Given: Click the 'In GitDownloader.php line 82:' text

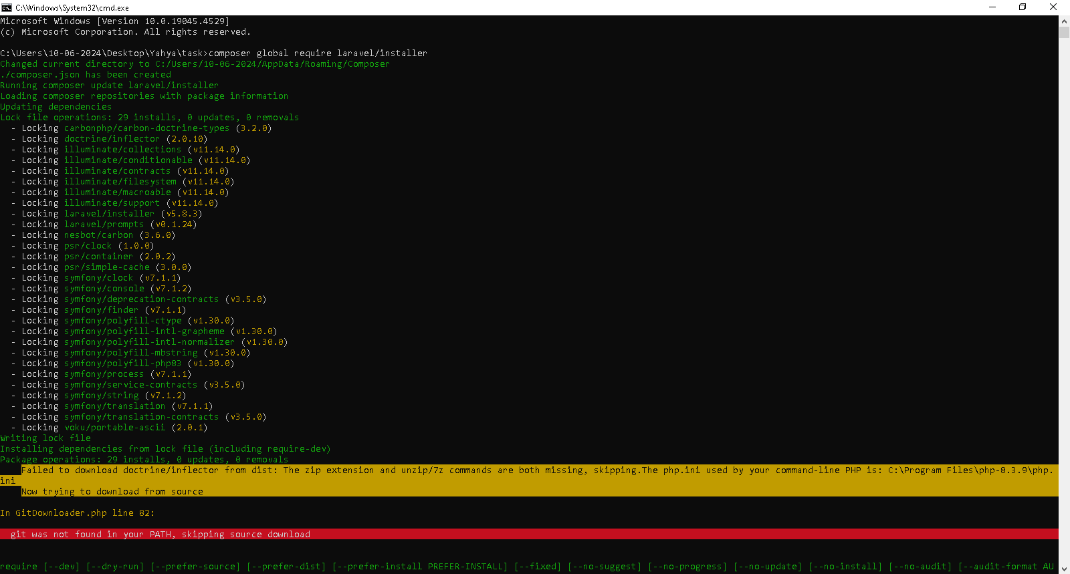Looking at the screenshot, I should pyautogui.click(x=78, y=513).
